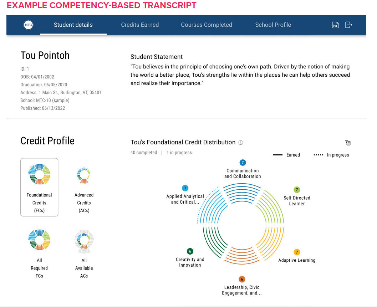Click the list view icon above legend
Screen dimensions: 377x307
pos(348,143)
